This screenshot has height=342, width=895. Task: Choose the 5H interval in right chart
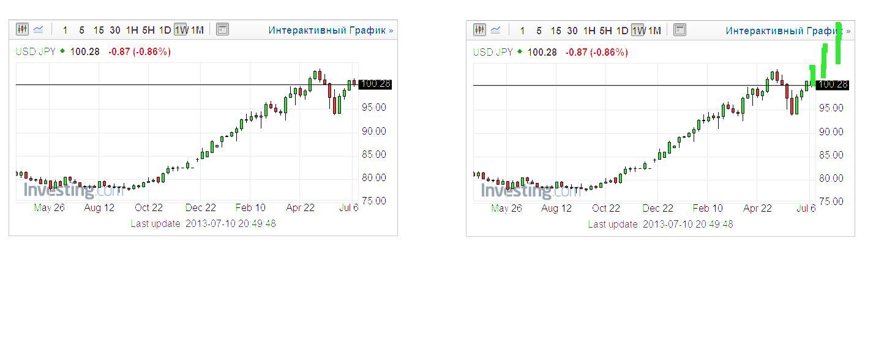(605, 30)
